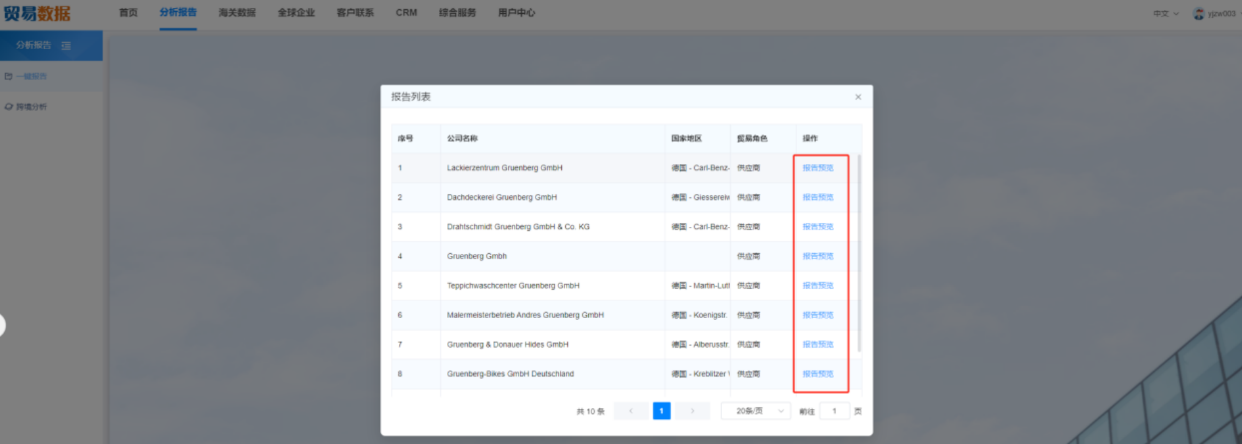The width and height of the screenshot is (1242, 444).
Task: Click the name Drahtschmidt Gruenberg GmbH & Co. KG
Action: 518,227
